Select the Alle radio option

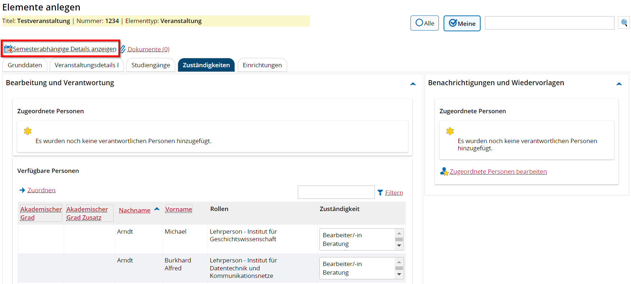click(x=425, y=23)
